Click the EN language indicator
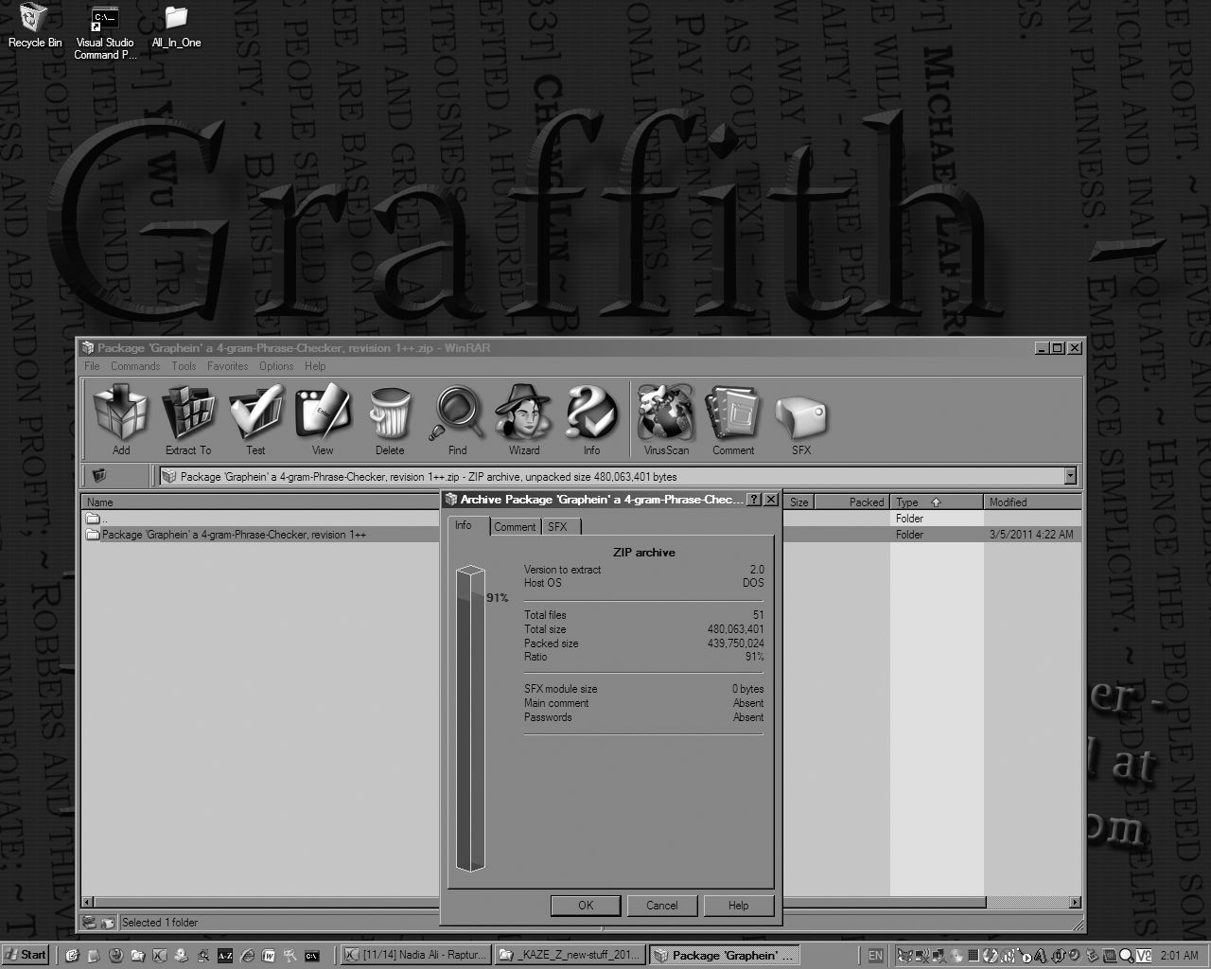Screen dimensions: 1211x969 [875, 956]
